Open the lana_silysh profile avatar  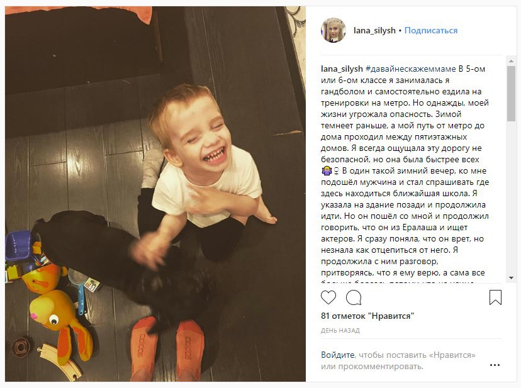[333, 30]
